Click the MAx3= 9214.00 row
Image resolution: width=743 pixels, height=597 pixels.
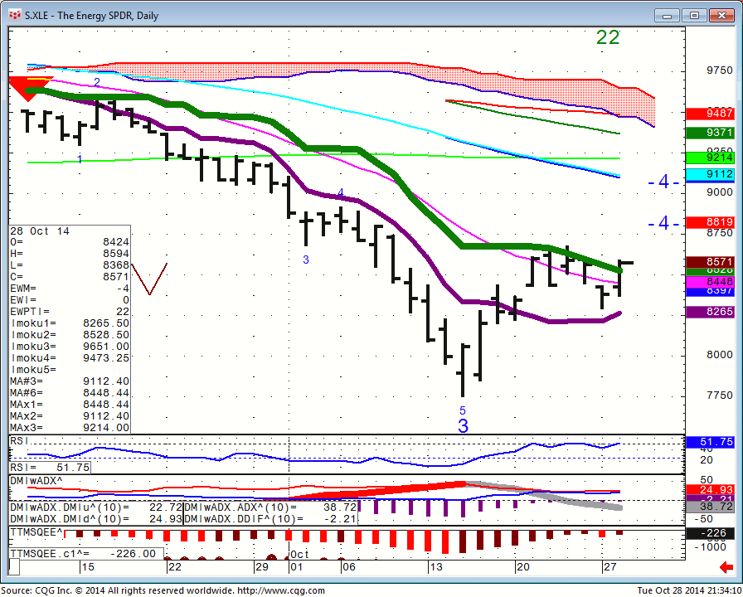pos(70,428)
